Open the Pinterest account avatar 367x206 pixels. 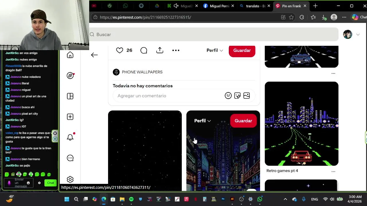click(x=348, y=34)
